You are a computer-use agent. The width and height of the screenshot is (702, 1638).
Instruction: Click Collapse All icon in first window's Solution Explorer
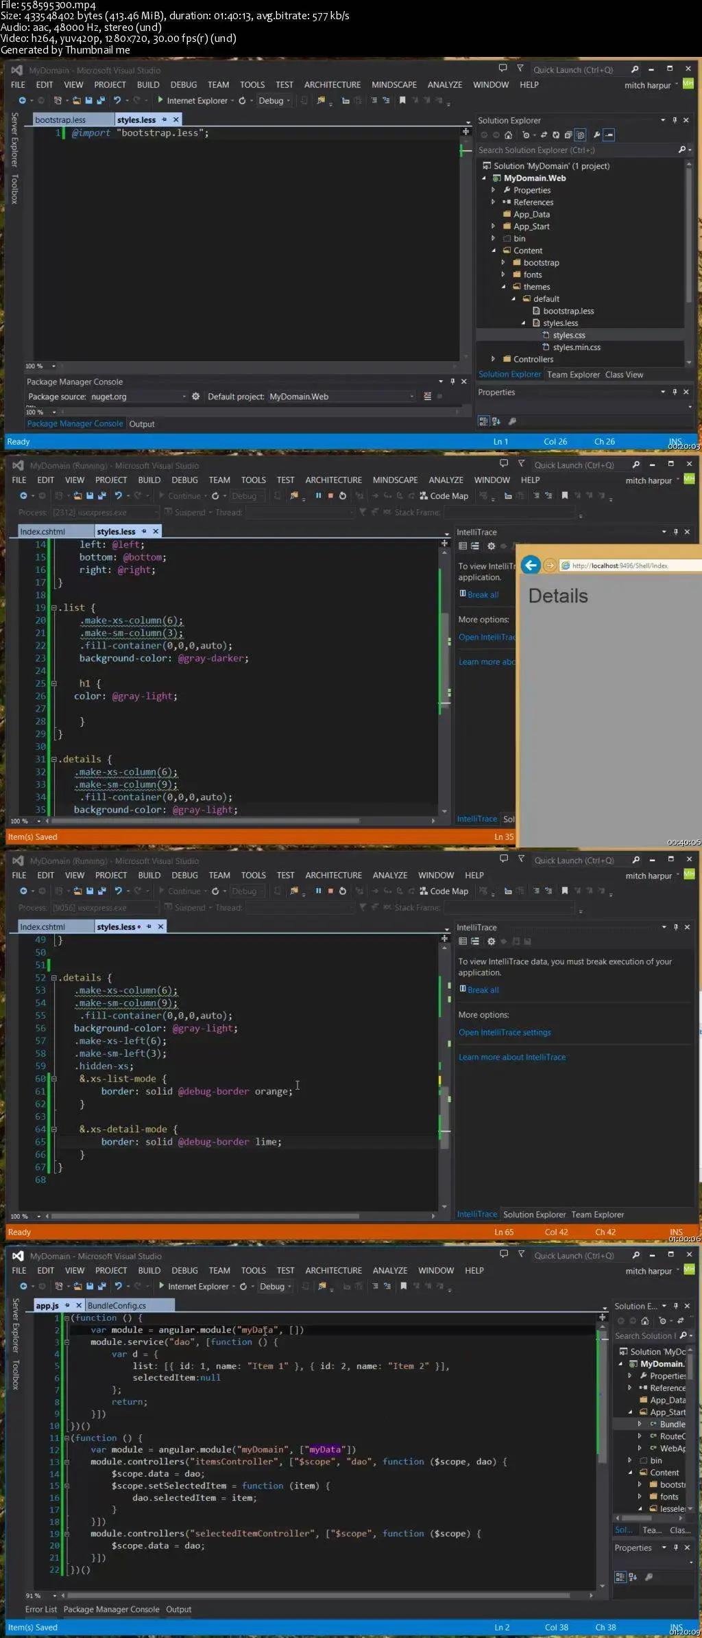click(568, 135)
